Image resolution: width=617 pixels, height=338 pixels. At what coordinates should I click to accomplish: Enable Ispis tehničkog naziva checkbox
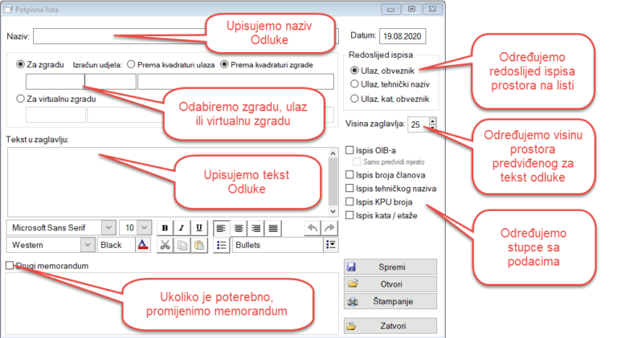click(x=349, y=188)
